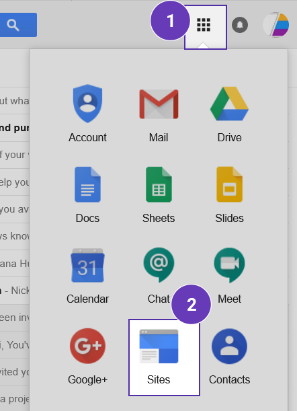This screenshot has height=411, width=297.
Task: Open the Drive app
Action: [x=229, y=114]
